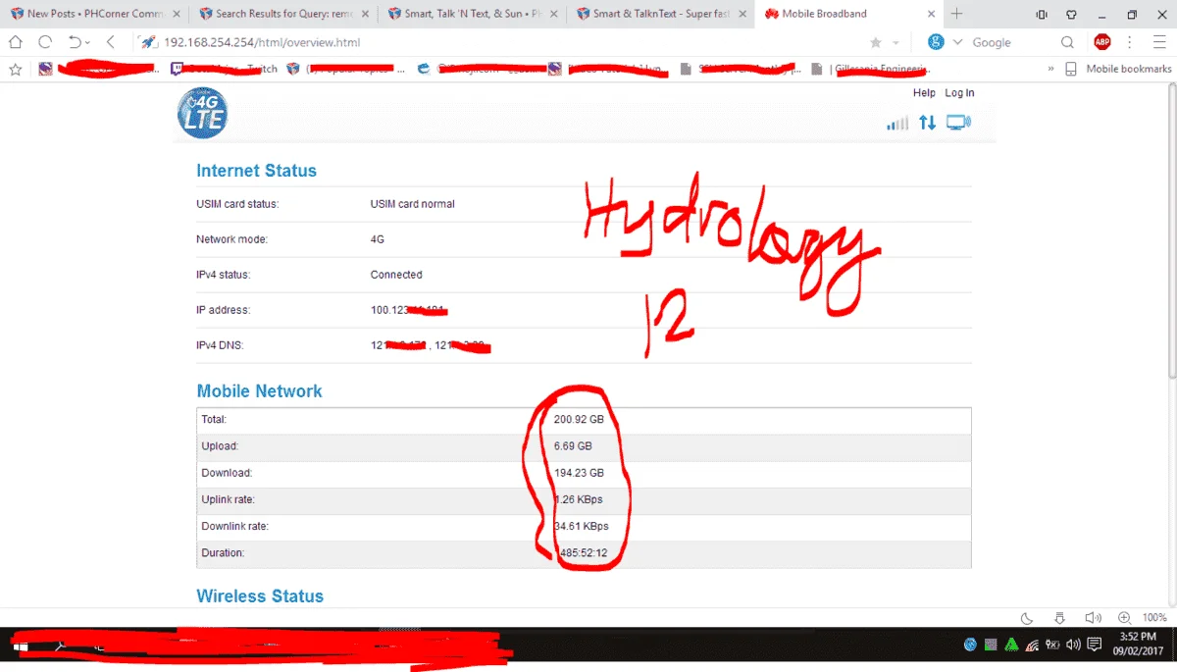The image size is (1177, 672).
Task: Click the signal strength bars icon
Action: coord(897,123)
